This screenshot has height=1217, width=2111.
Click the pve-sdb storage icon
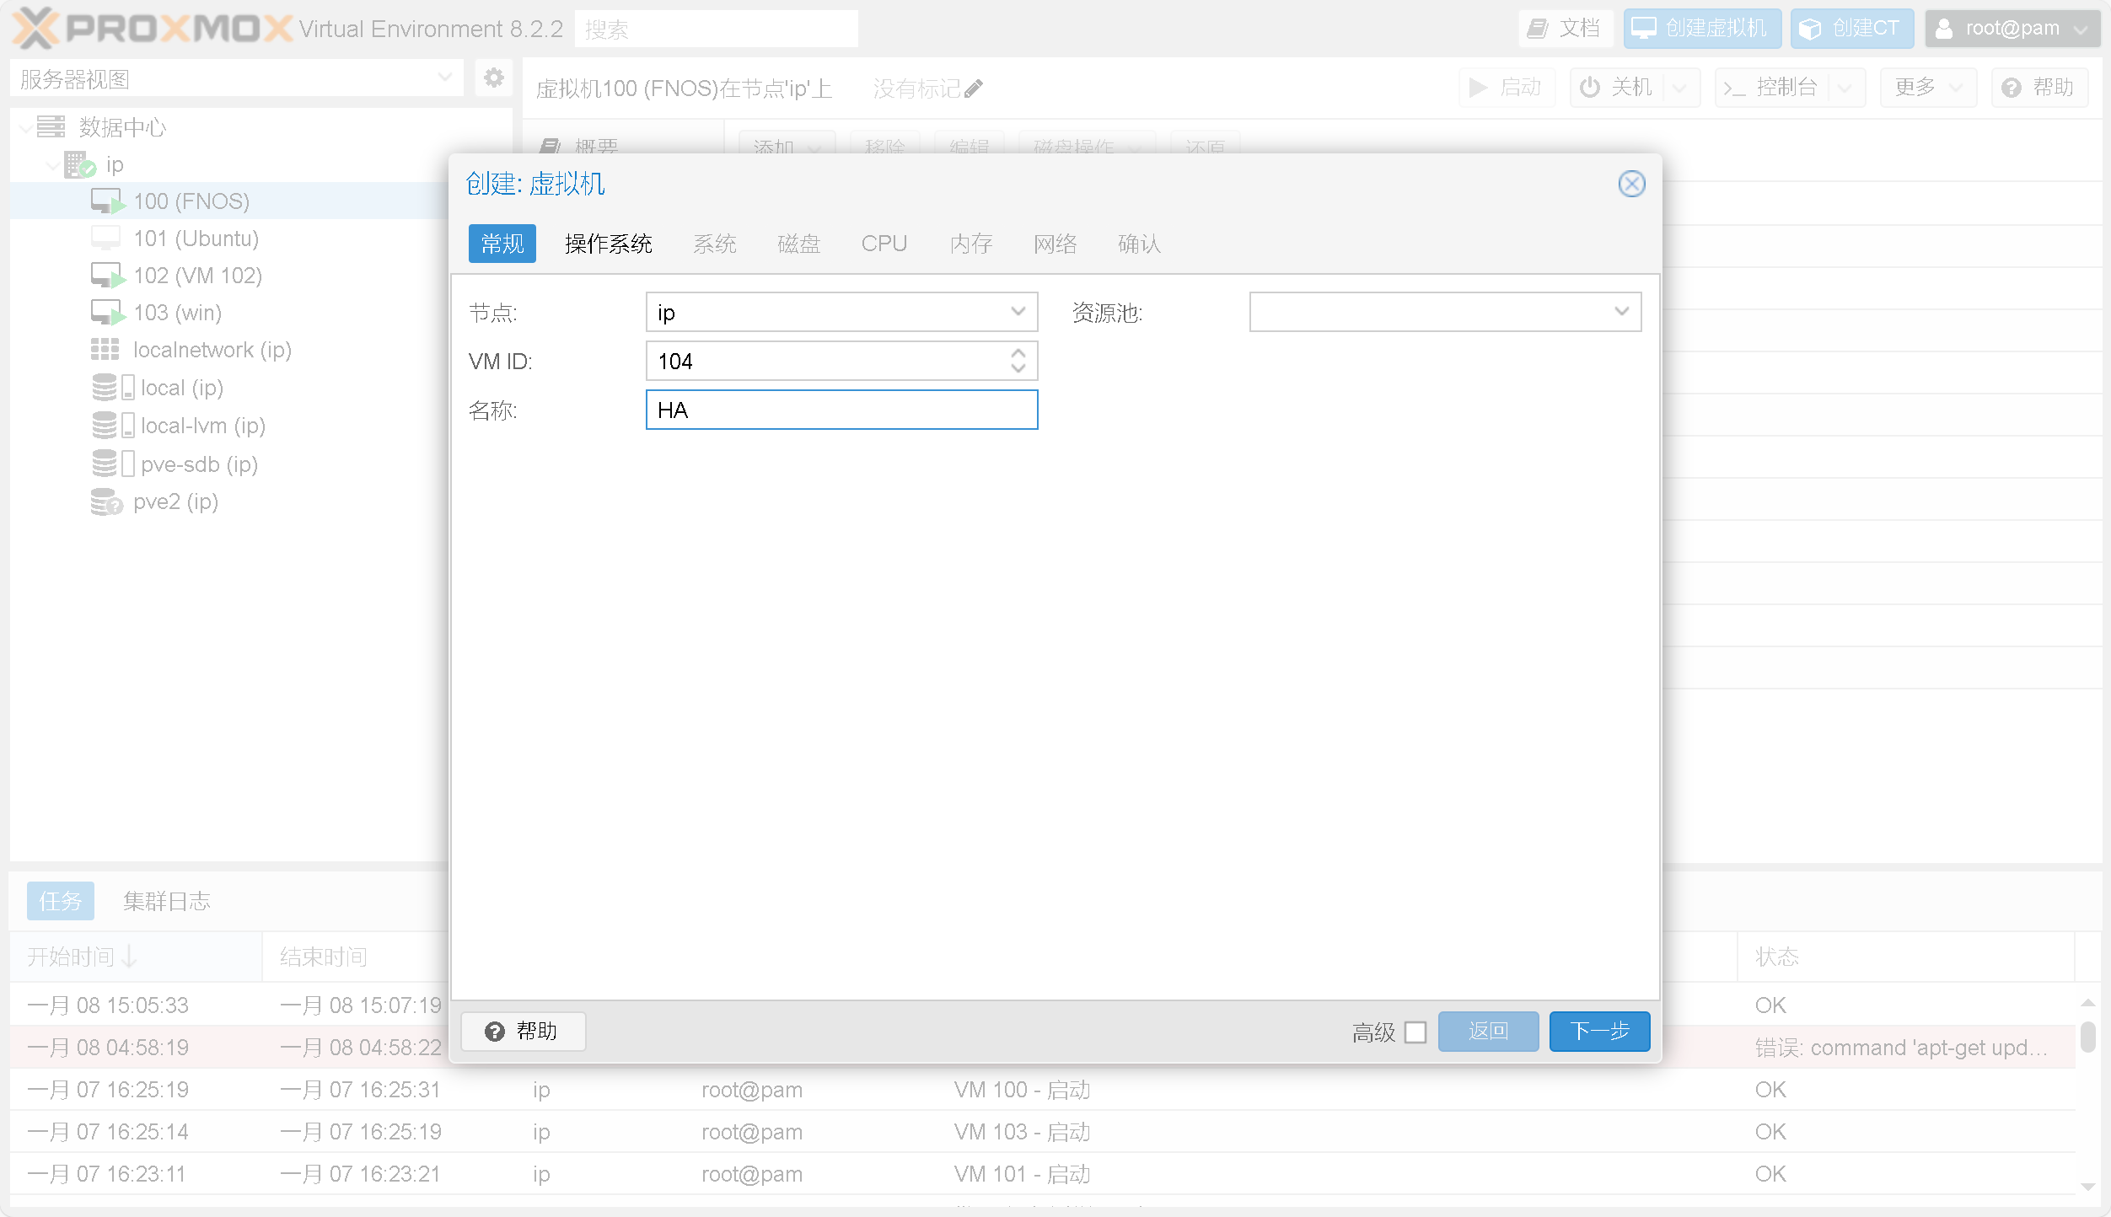pyautogui.click(x=113, y=464)
